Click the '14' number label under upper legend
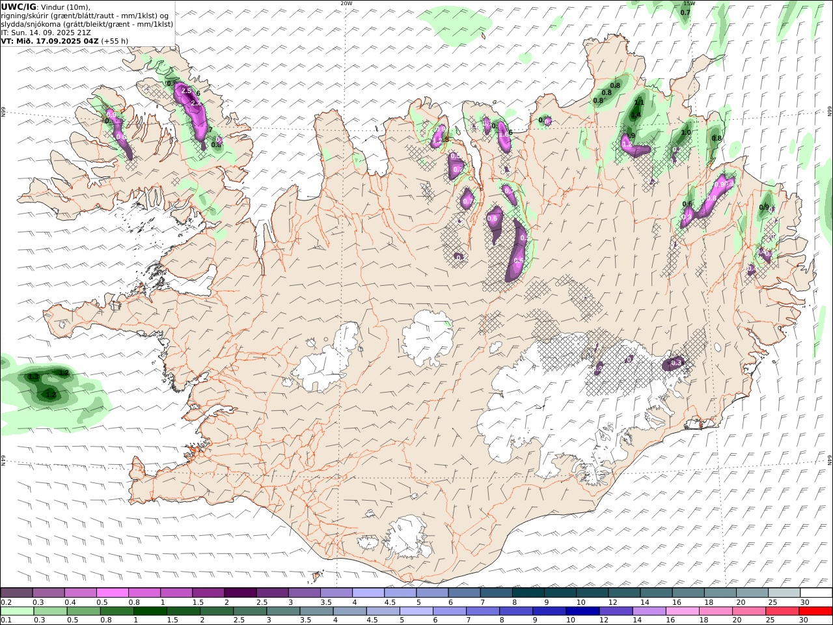Image resolution: width=833 pixels, height=625 pixels. coord(644,602)
